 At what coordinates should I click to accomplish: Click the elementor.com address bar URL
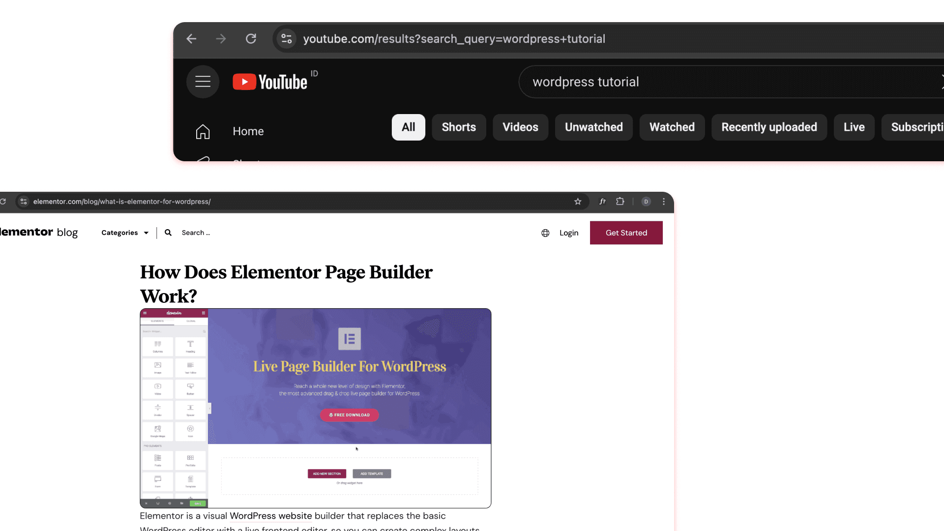[122, 202]
